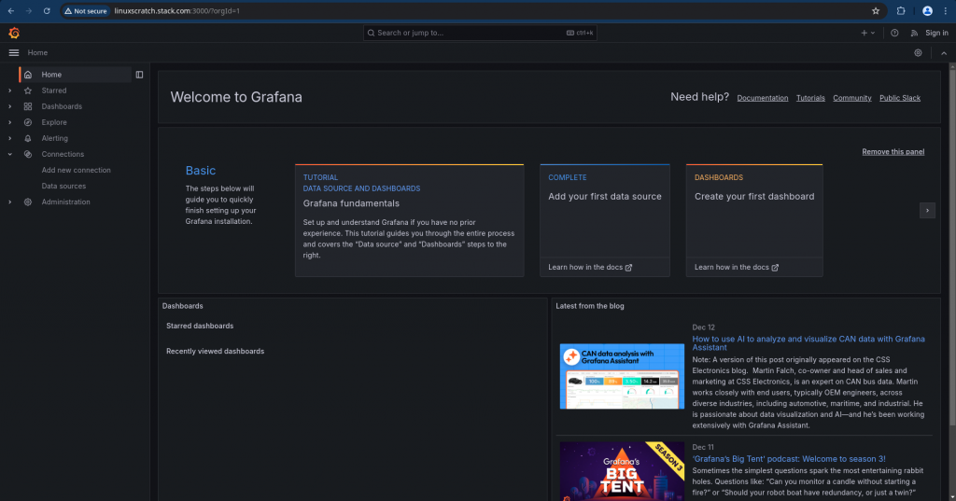
Task: Click the Grafana logo in top bar
Action: tap(14, 33)
